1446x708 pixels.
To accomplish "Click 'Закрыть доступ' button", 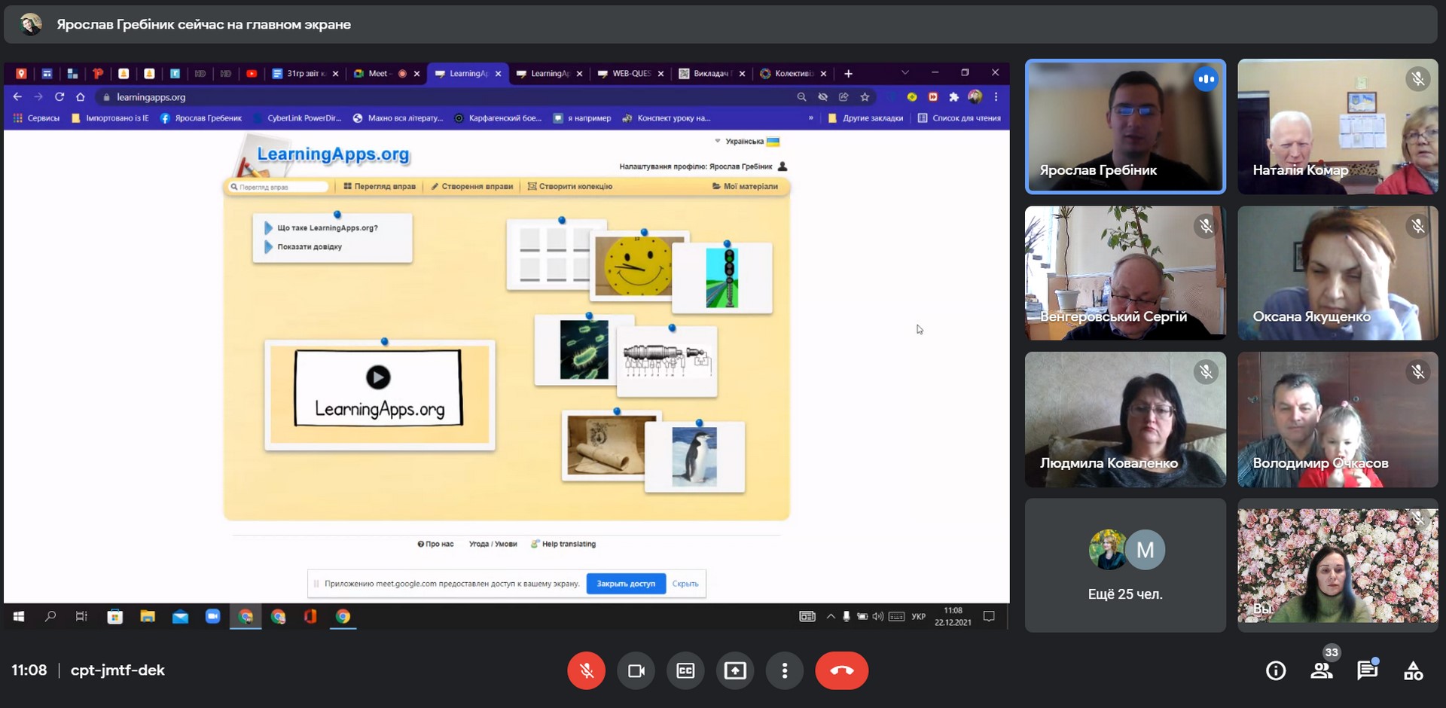I will pos(626,584).
